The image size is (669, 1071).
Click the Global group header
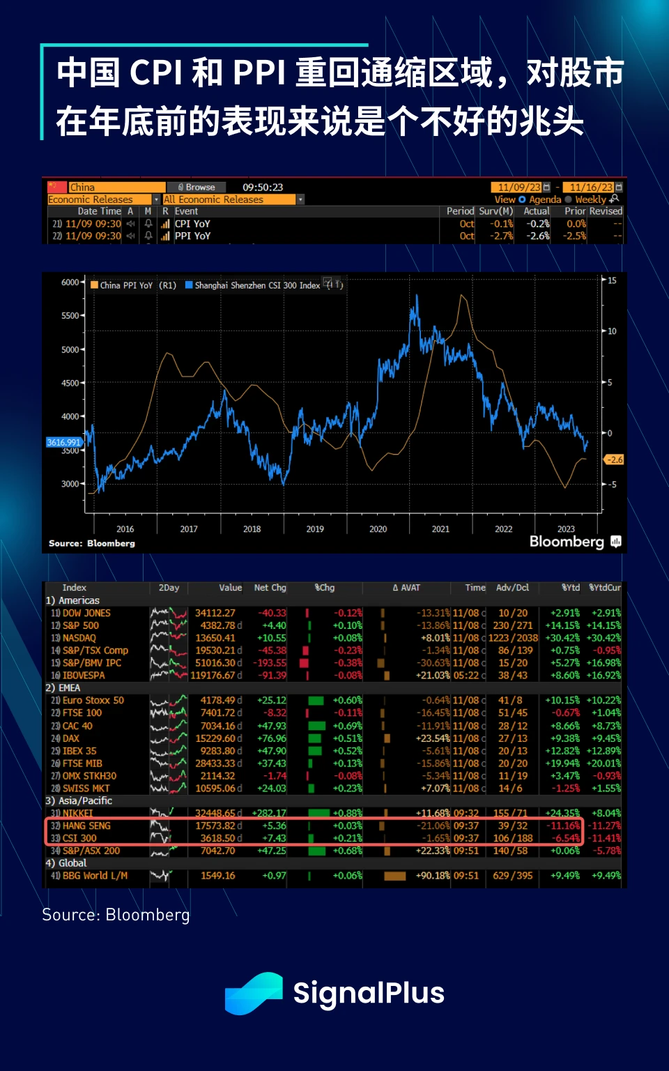pos(66,863)
